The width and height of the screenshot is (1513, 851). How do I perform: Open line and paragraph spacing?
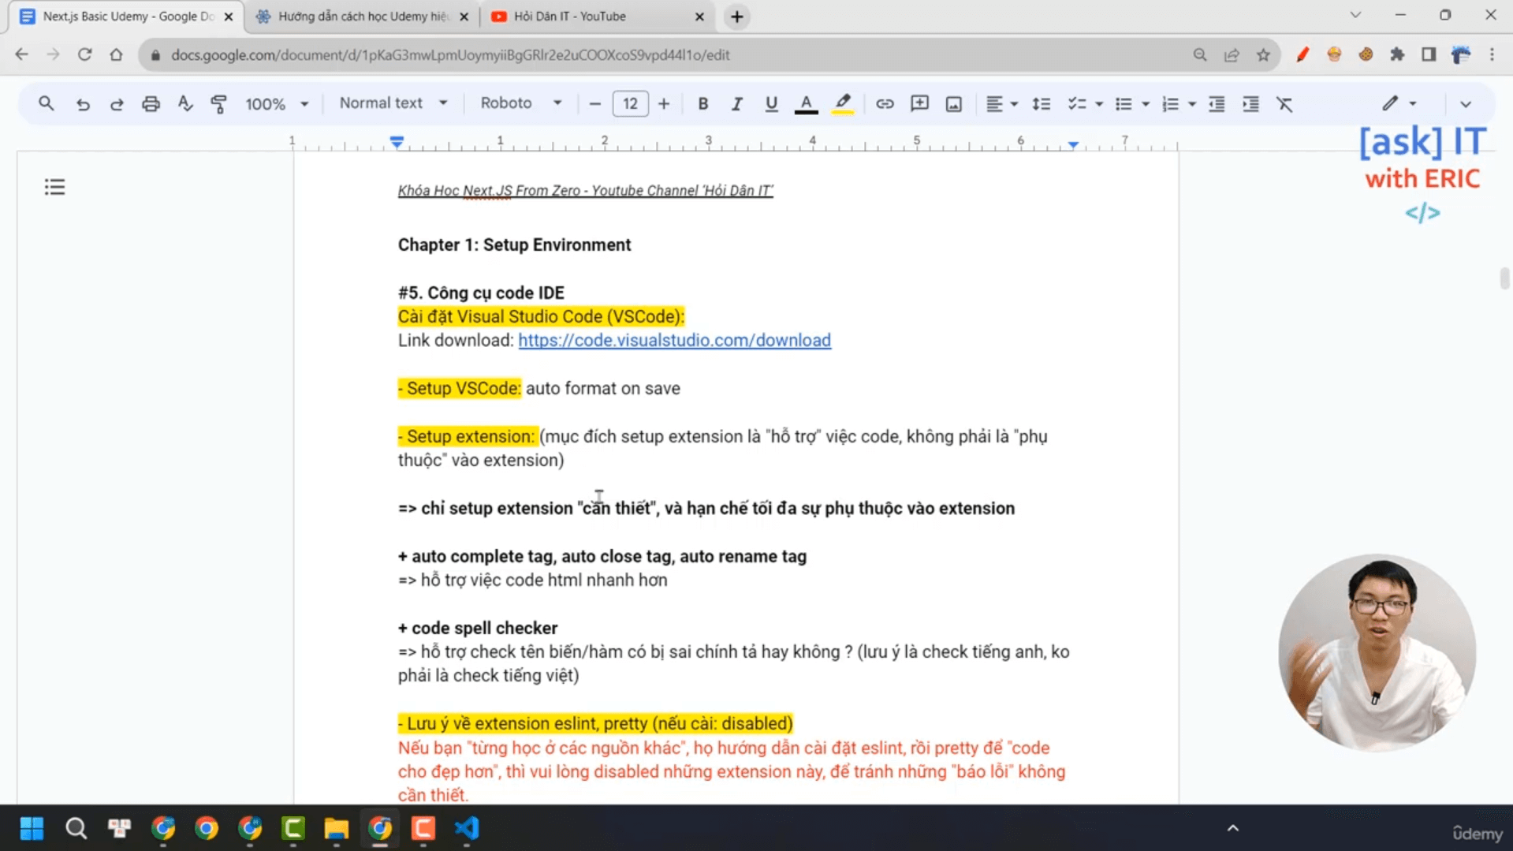tap(1041, 103)
